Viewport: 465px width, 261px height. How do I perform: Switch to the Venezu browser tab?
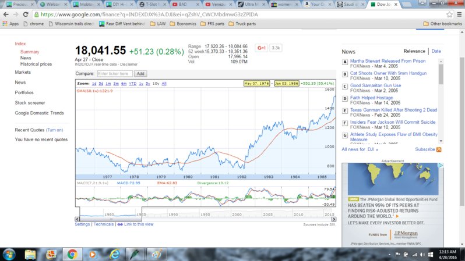coord(219,5)
